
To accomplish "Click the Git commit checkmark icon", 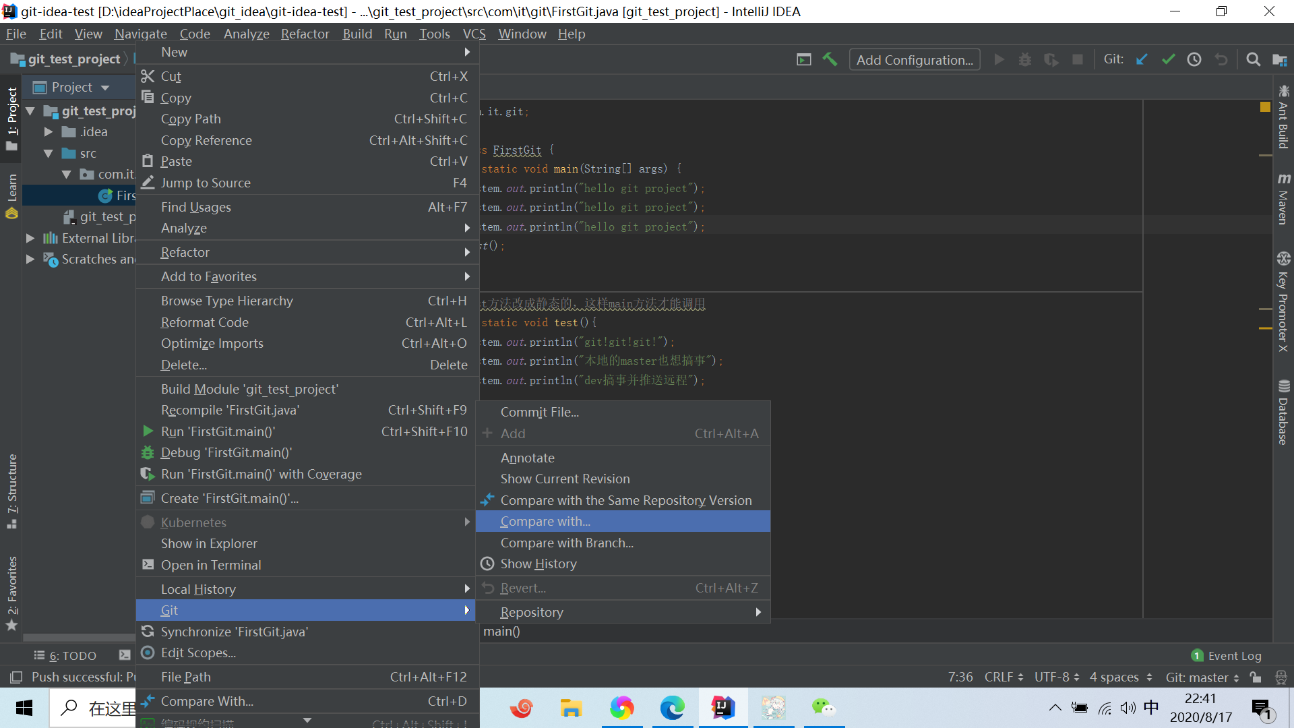I will coord(1168,59).
